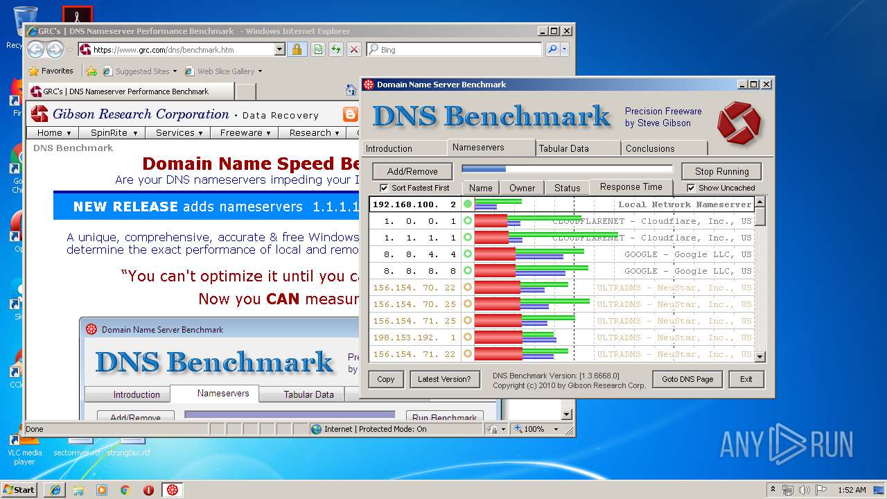The height and width of the screenshot is (499, 887).
Task: Click the Bing search magnifier icon
Action: tap(552, 49)
